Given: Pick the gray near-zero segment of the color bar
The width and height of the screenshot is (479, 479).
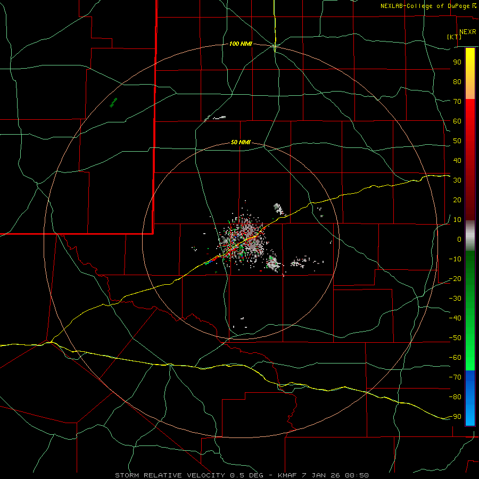Looking at the screenshot, I should pyautogui.click(x=470, y=236).
